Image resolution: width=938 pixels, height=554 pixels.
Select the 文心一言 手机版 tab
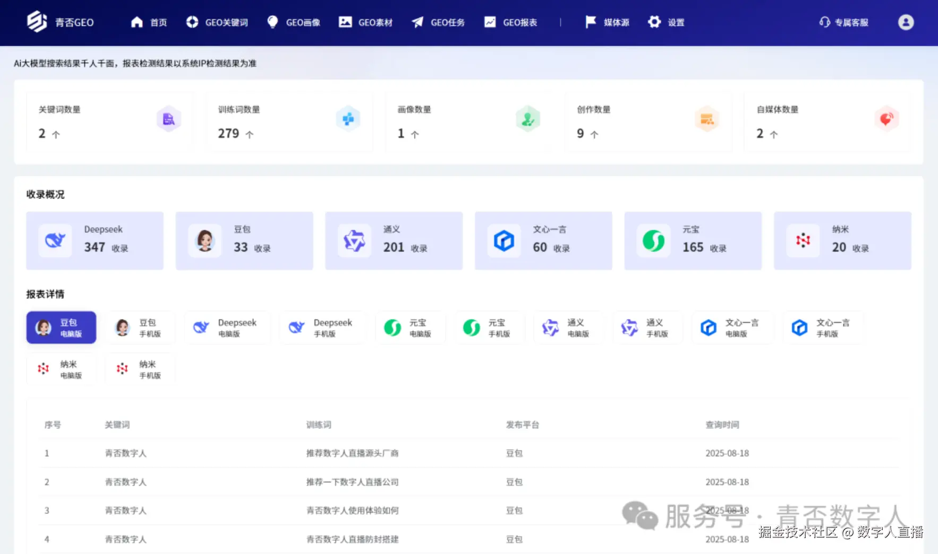[824, 327]
